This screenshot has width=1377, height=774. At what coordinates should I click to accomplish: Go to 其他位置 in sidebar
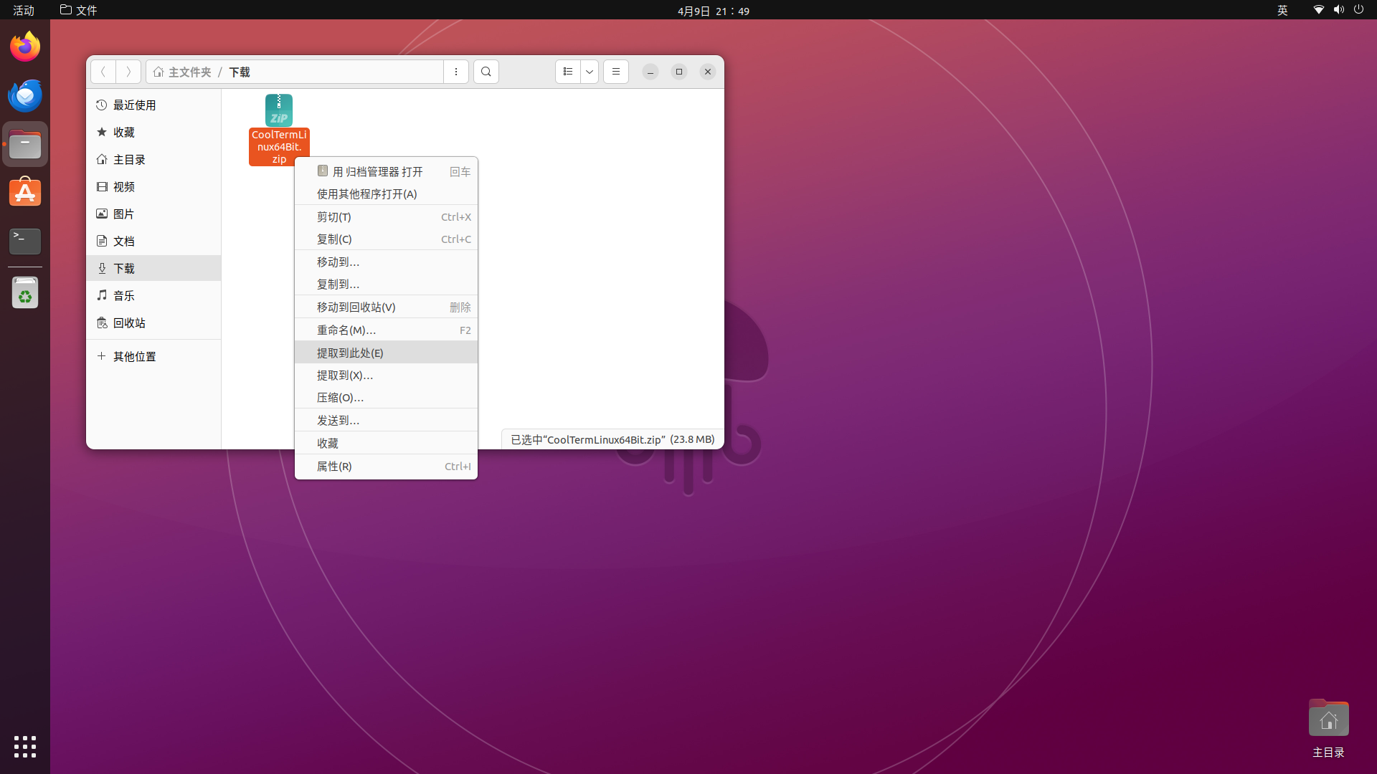[x=134, y=356]
